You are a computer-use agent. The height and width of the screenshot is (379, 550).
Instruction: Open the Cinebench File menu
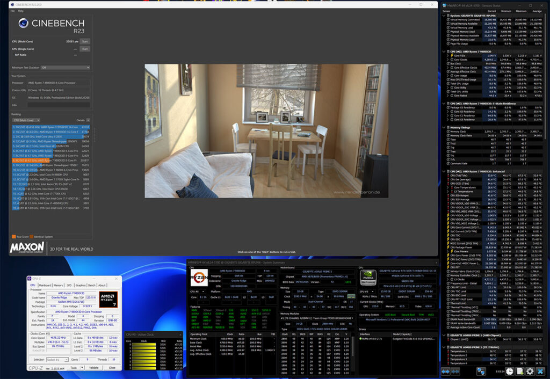12,11
